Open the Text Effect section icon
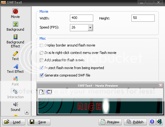The width and height of the screenshot is (165, 127). pyautogui.click(x=16, y=66)
